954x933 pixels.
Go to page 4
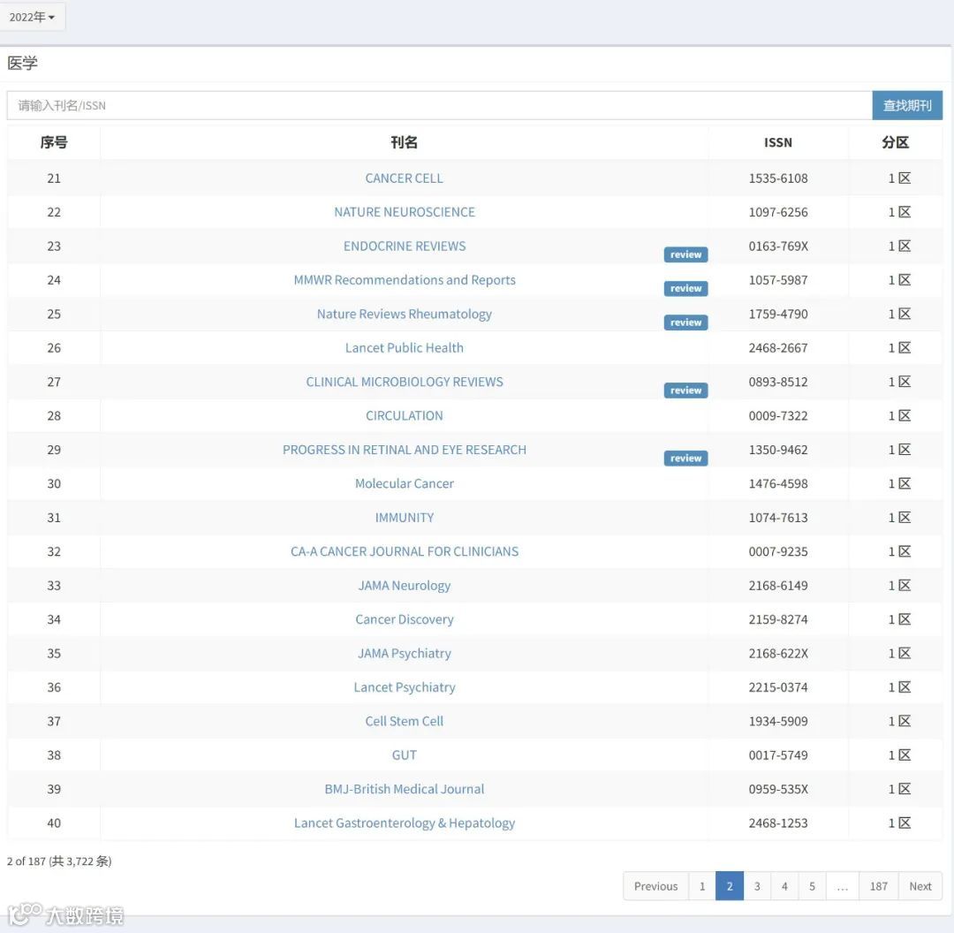point(784,886)
